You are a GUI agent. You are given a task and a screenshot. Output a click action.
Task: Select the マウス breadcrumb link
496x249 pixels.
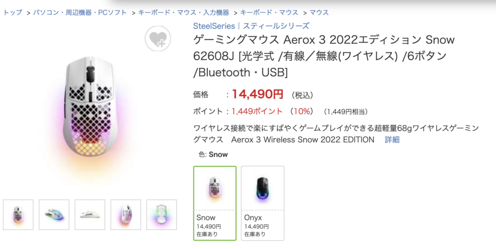319,13
